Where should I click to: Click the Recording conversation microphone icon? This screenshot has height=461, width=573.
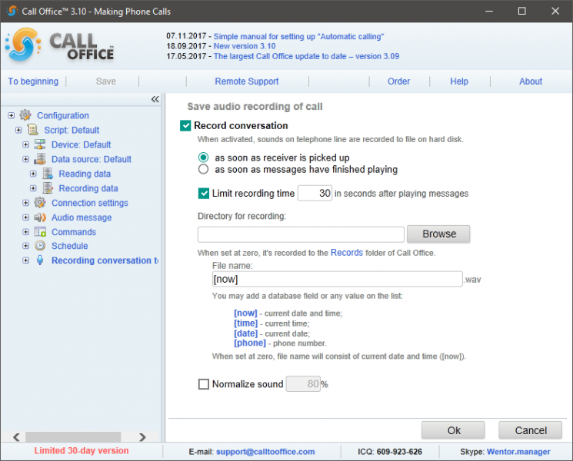(40, 260)
